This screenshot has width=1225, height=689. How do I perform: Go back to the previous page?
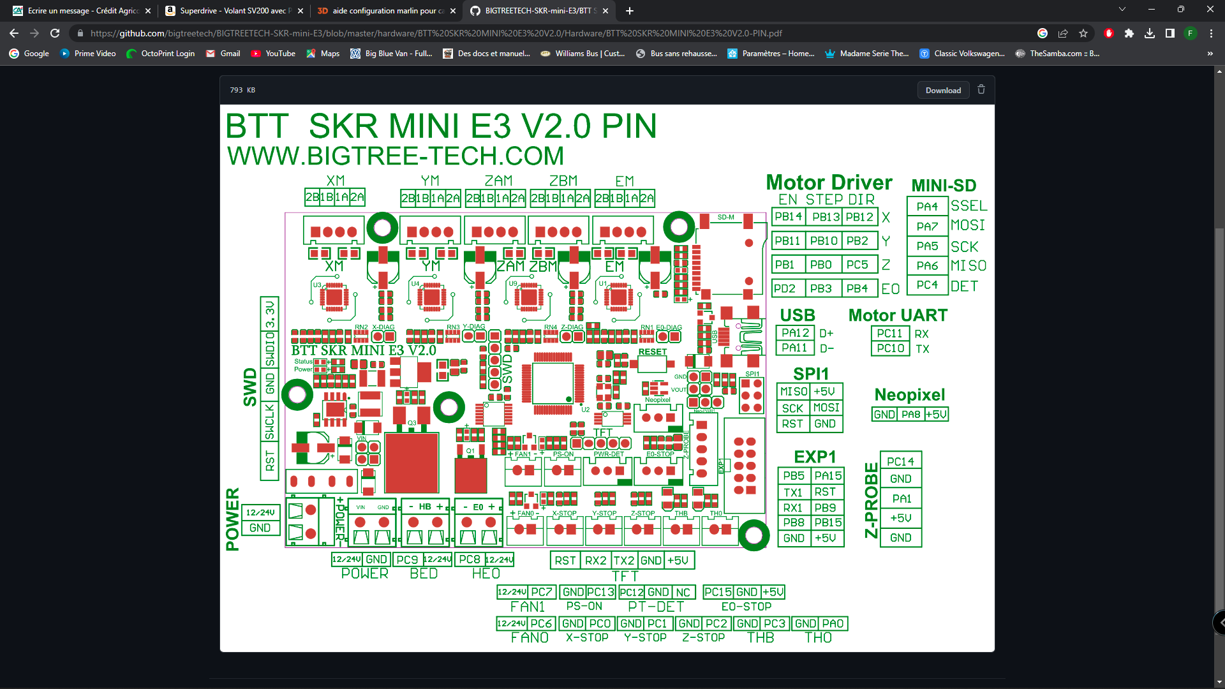click(14, 33)
